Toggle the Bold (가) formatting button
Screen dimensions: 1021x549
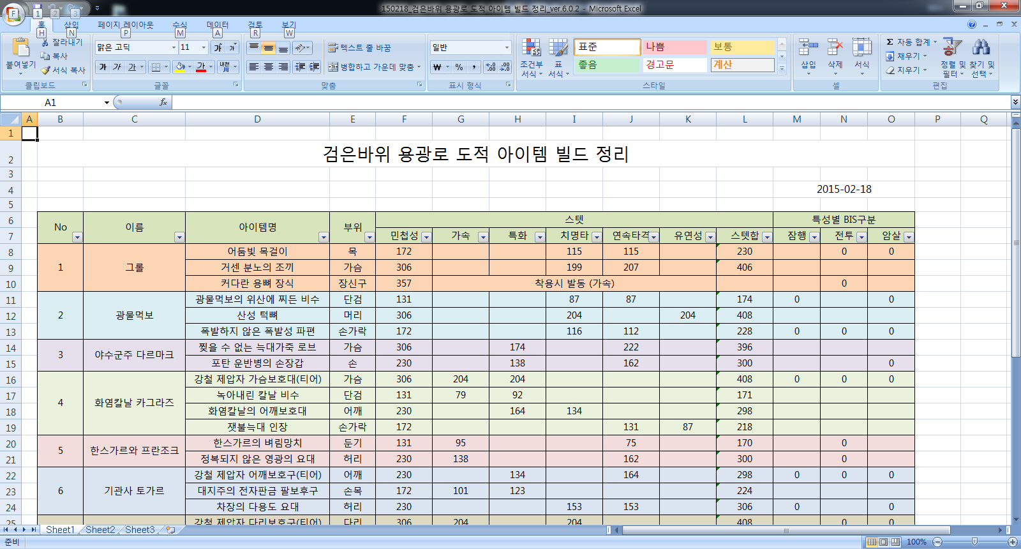103,67
